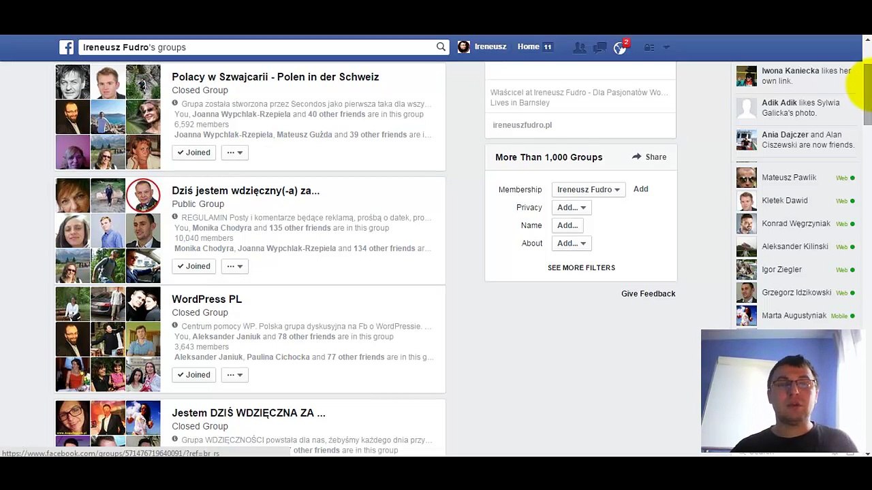
Task: Click Mateusz Guźda friend link
Action: coord(304,135)
